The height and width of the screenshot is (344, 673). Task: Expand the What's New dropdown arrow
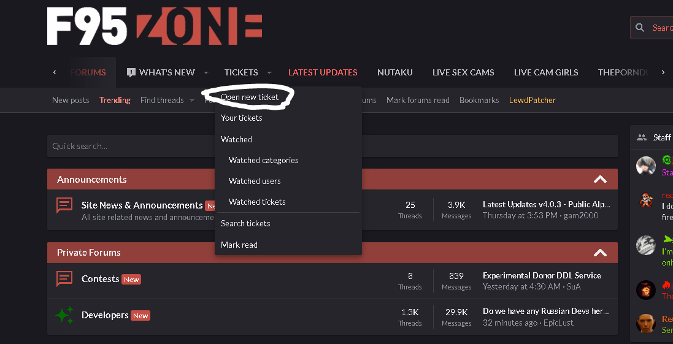click(206, 73)
